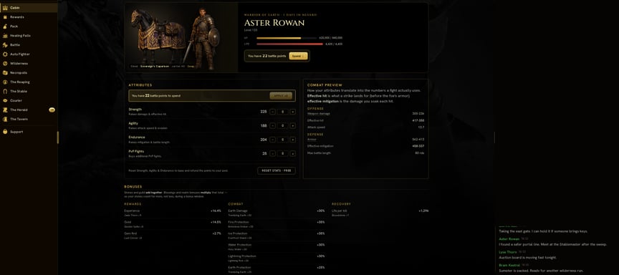This screenshot has width=619, height=275.
Task: Click The Herald scroll icon
Action: 5,110
